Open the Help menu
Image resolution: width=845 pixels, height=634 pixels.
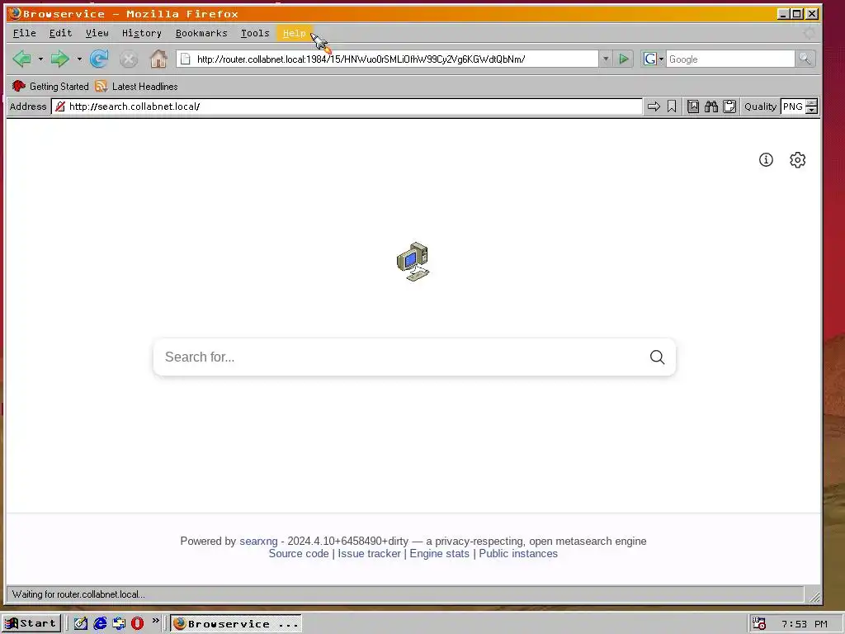coord(295,33)
